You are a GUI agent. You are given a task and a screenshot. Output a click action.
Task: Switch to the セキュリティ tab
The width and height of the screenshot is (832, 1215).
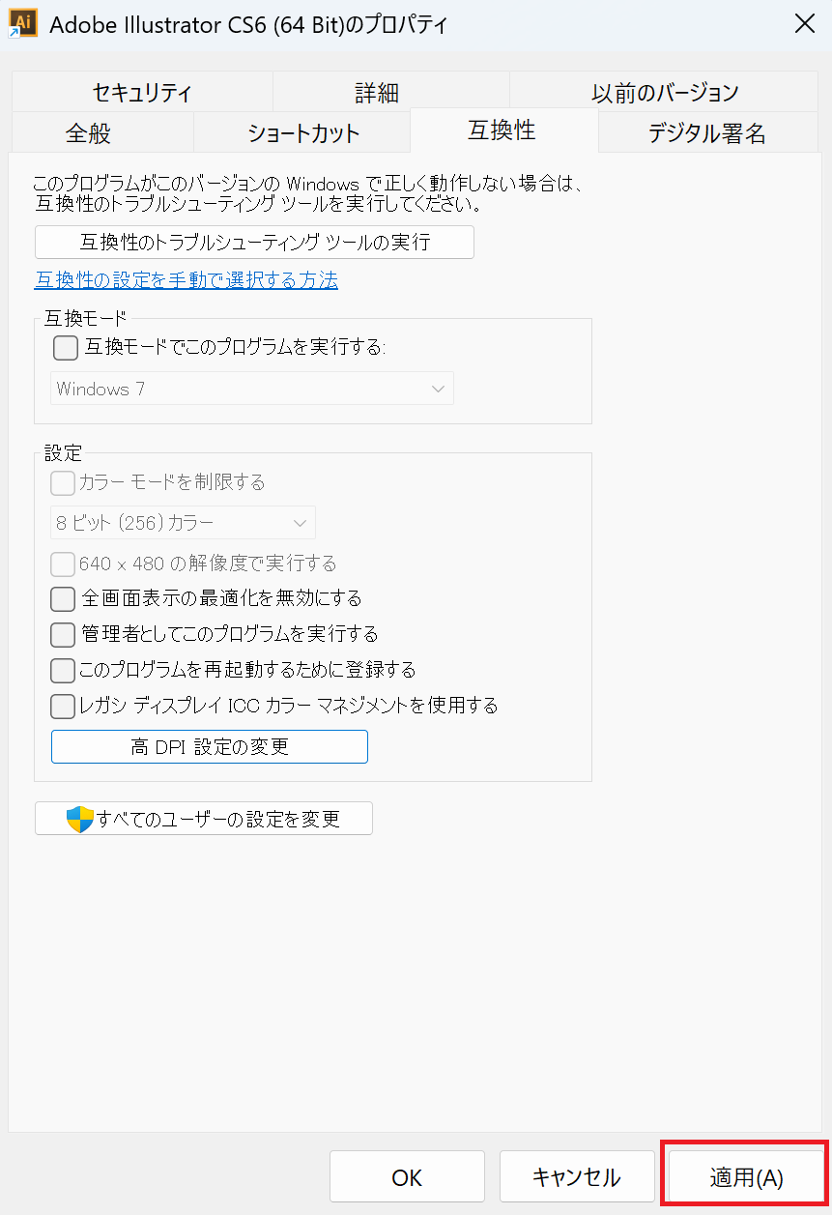[140, 92]
